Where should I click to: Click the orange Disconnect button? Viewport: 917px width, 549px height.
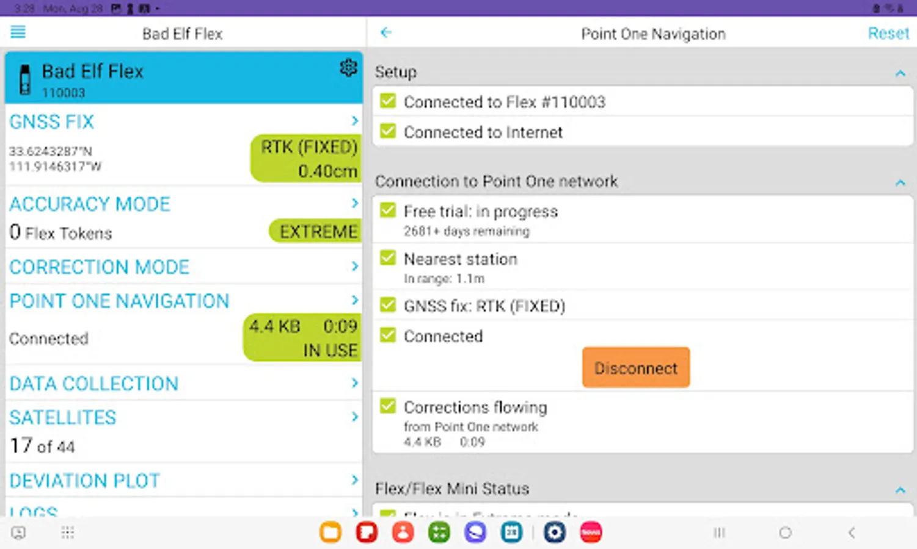pyautogui.click(x=636, y=368)
